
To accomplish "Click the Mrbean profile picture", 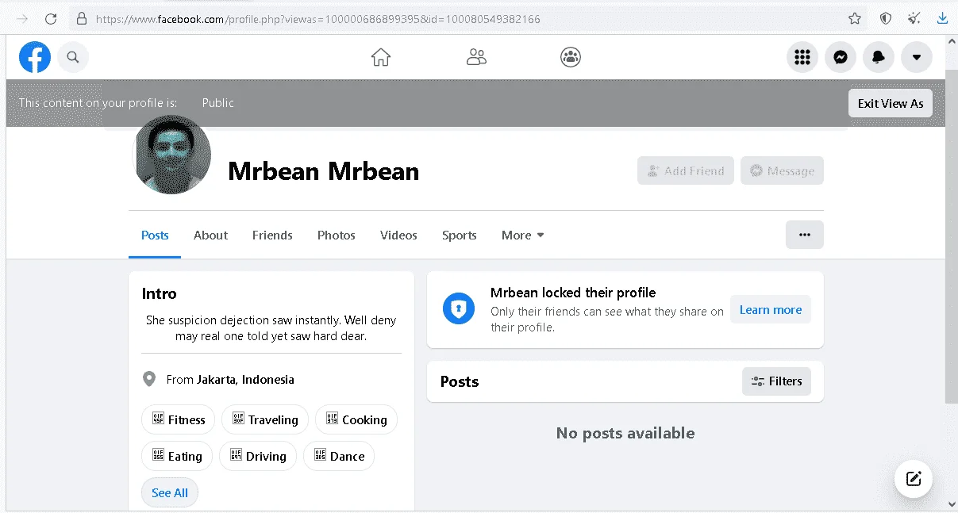I will coord(173,156).
